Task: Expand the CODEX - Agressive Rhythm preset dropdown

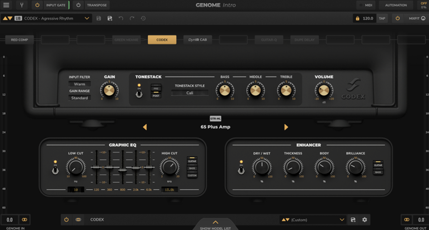Action: click(87, 18)
